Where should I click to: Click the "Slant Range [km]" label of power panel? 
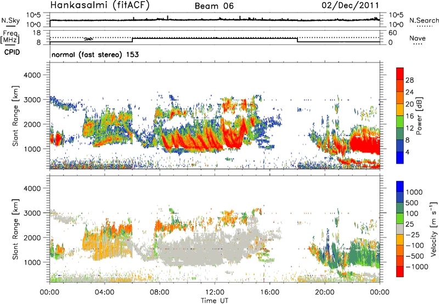tap(15, 116)
